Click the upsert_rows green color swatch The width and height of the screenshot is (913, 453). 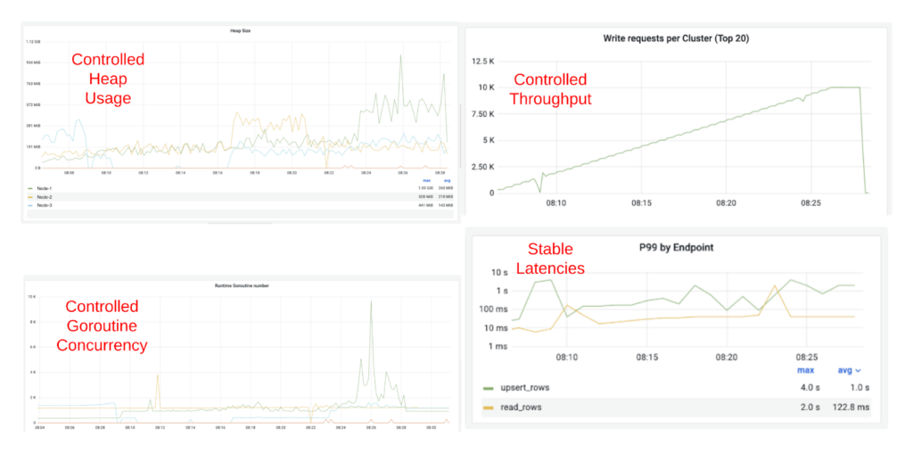point(488,388)
